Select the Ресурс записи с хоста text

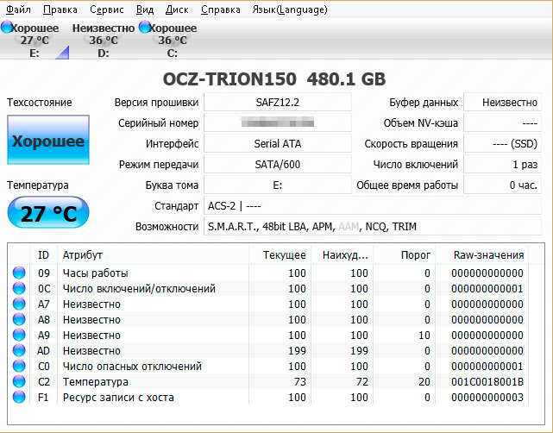pyautogui.click(x=118, y=397)
